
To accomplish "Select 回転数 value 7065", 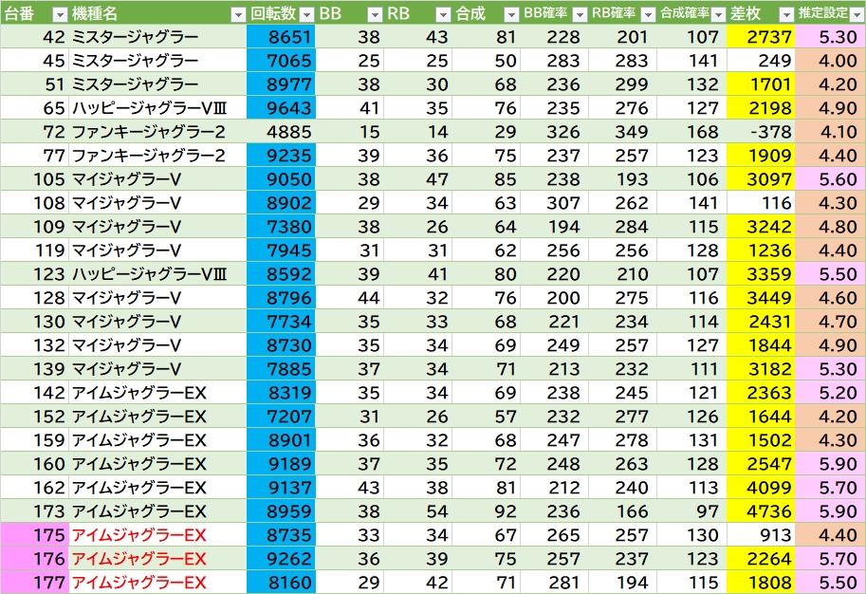I will click(x=281, y=60).
